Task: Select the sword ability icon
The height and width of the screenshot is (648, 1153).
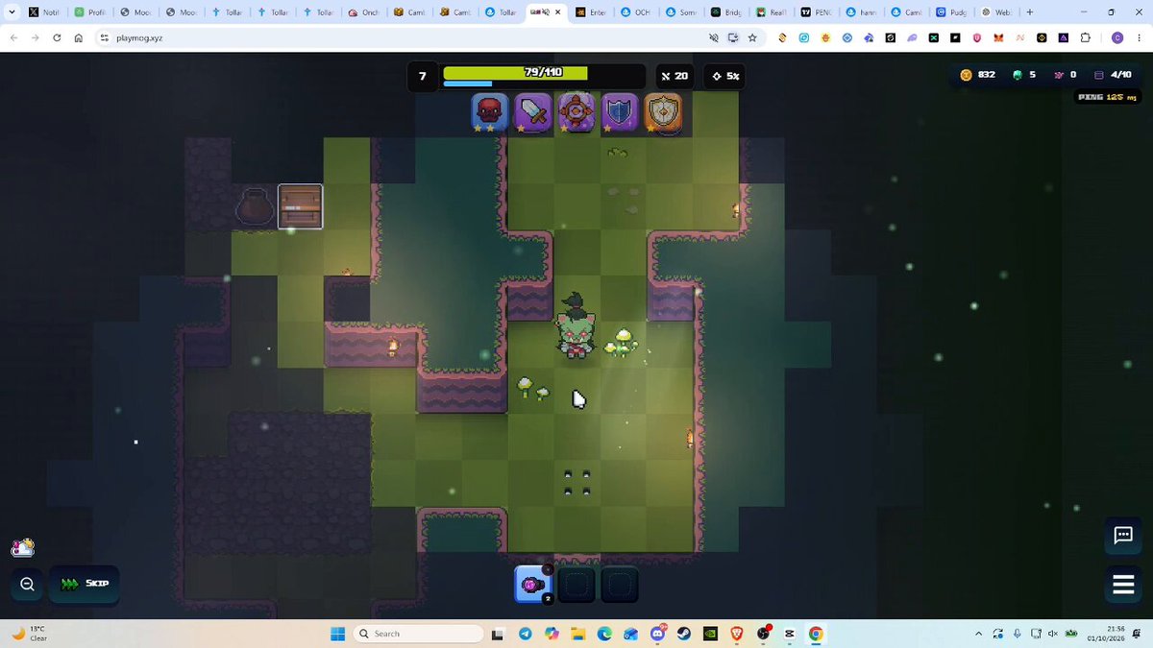Action: click(x=532, y=112)
